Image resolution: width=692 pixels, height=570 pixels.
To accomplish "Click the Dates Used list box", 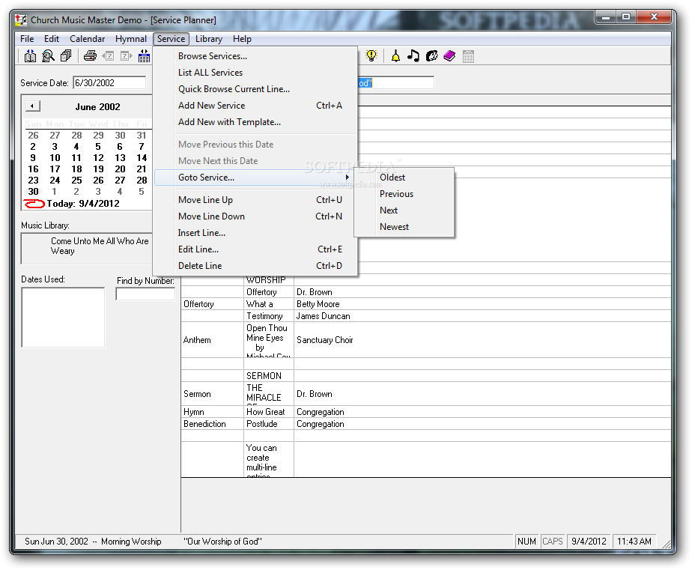I will point(63,318).
